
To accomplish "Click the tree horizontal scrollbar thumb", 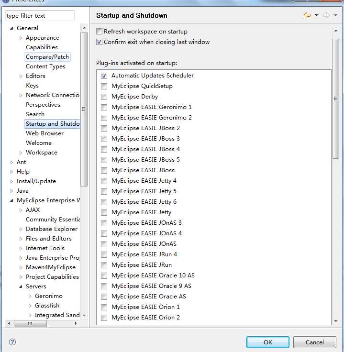I will tap(30, 323).
